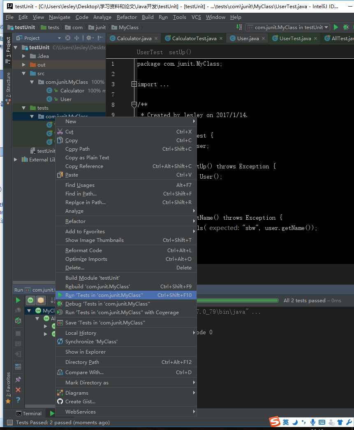The width and height of the screenshot is (354, 430).
Task: Open the Terminal tool window button
Action: 28,413
